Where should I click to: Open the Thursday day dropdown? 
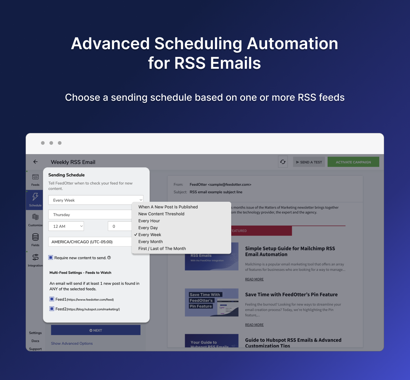[x=90, y=214]
